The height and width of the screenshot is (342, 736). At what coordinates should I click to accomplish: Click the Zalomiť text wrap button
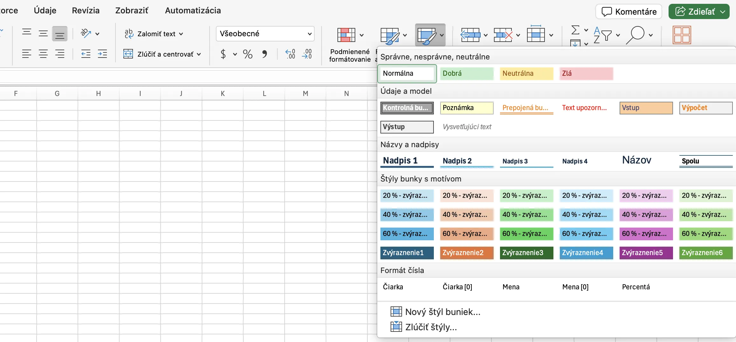(154, 34)
